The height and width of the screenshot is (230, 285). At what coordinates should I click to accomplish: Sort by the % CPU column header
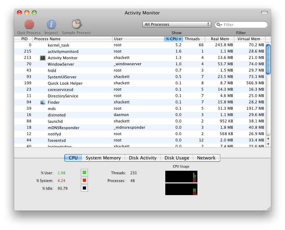[173, 39]
